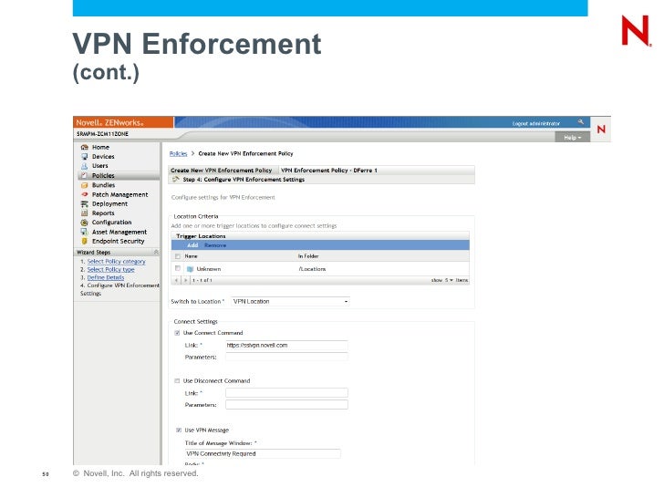The height and width of the screenshot is (498, 664).
Task: Click the Policies breadcrumb link
Action: [178, 154]
